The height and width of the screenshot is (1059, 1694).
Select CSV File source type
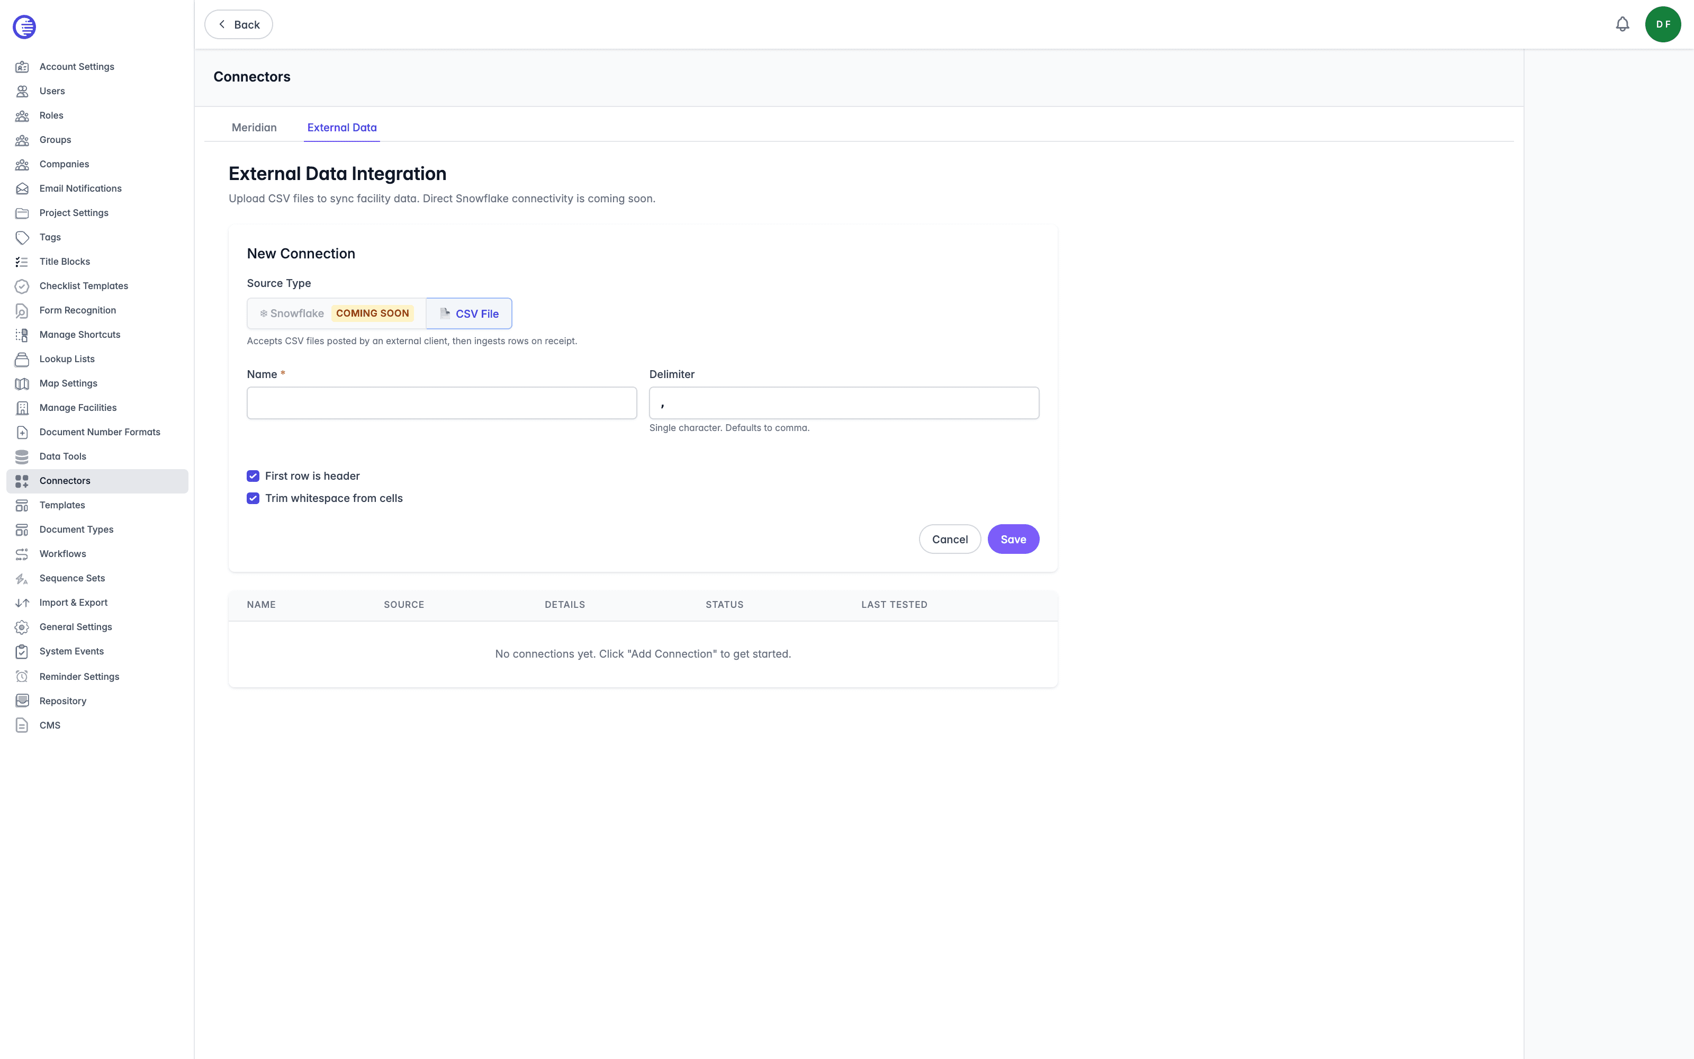(469, 314)
